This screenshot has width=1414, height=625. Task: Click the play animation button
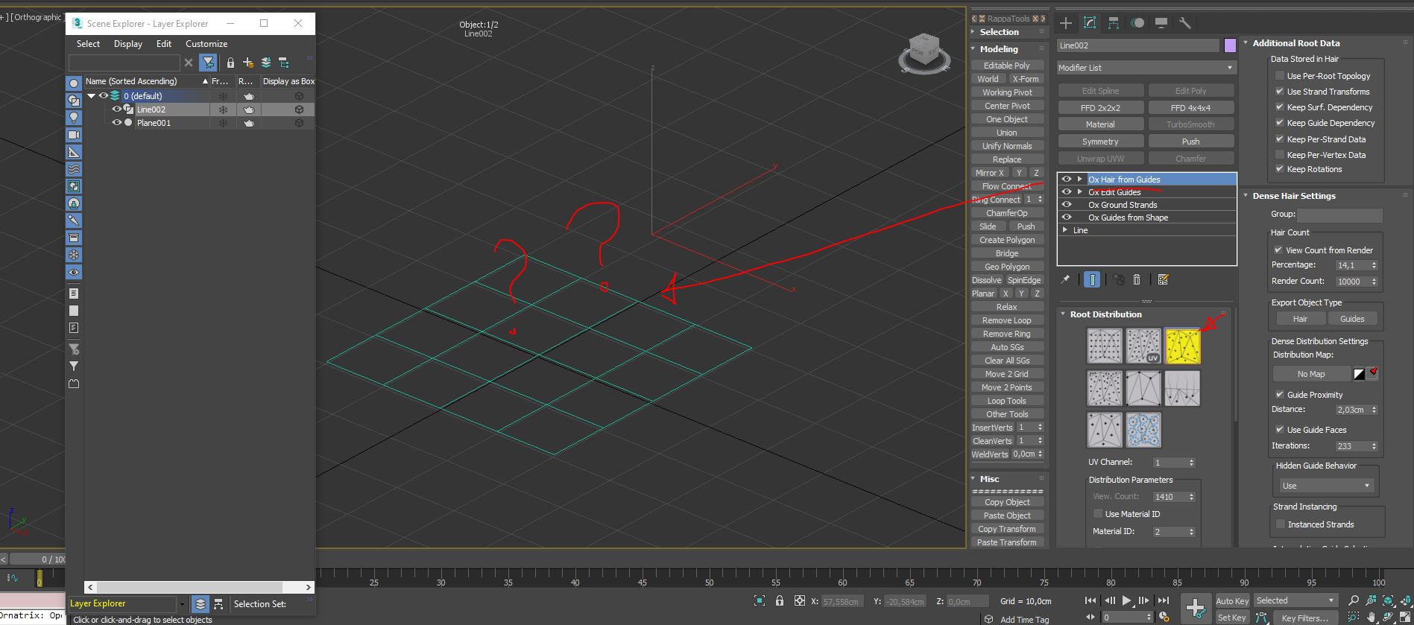click(1126, 600)
